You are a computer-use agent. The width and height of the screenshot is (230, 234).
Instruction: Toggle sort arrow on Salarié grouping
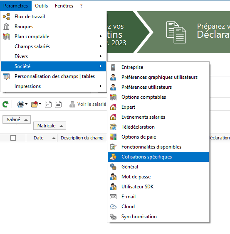pos(26,119)
